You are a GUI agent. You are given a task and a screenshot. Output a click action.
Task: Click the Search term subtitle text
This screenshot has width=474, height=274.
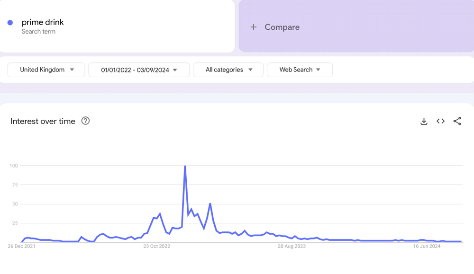pos(38,31)
